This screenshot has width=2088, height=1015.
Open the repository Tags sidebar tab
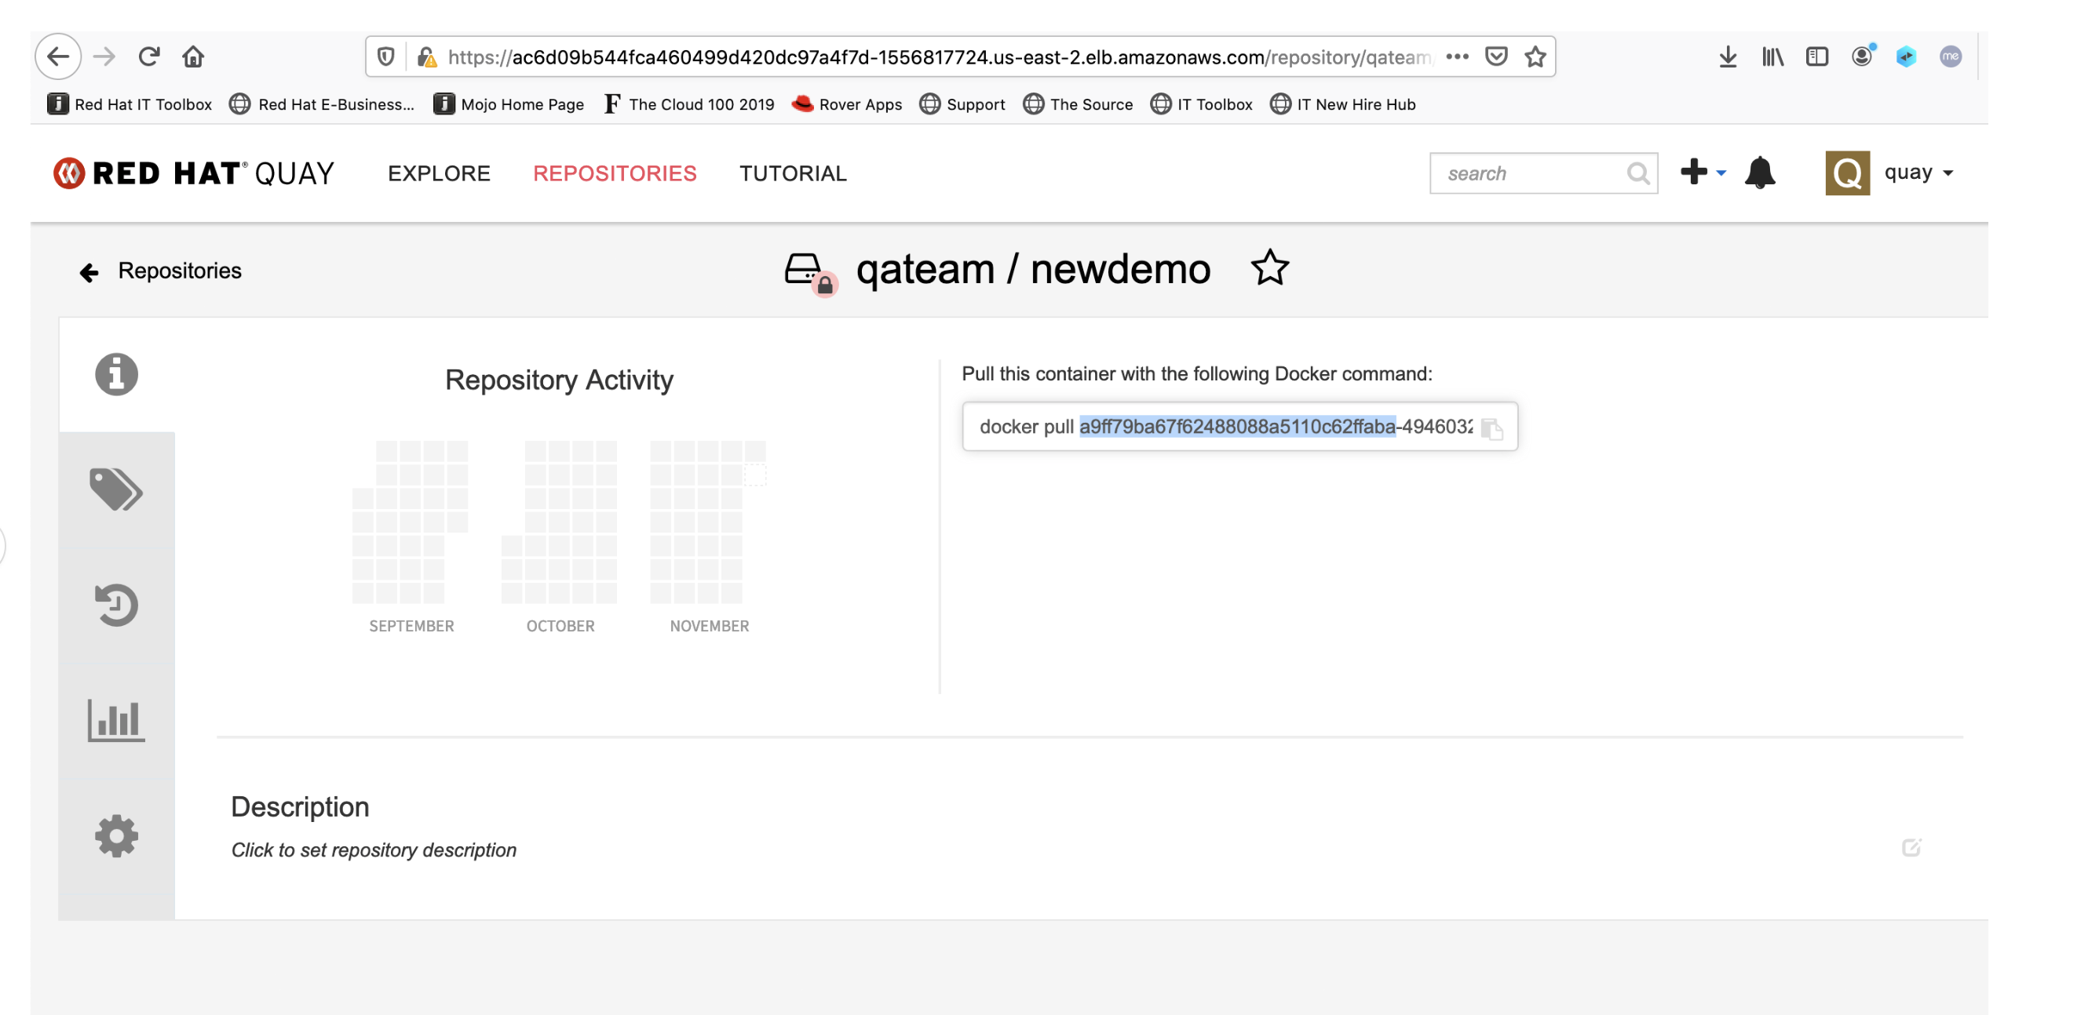(x=116, y=490)
